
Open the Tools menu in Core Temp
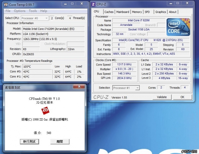click(x=33, y=11)
